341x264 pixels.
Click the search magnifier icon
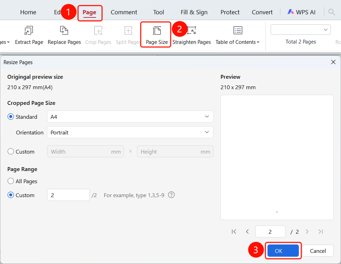tap(332, 12)
